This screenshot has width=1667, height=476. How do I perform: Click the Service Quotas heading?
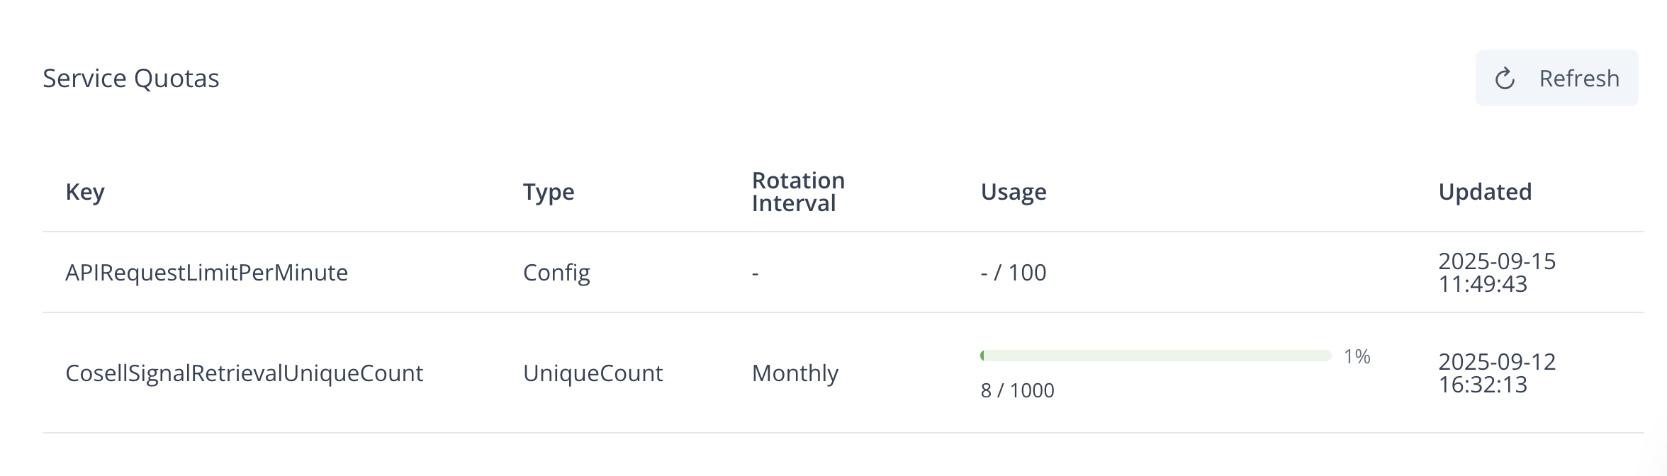pyautogui.click(x=131, y=78)
